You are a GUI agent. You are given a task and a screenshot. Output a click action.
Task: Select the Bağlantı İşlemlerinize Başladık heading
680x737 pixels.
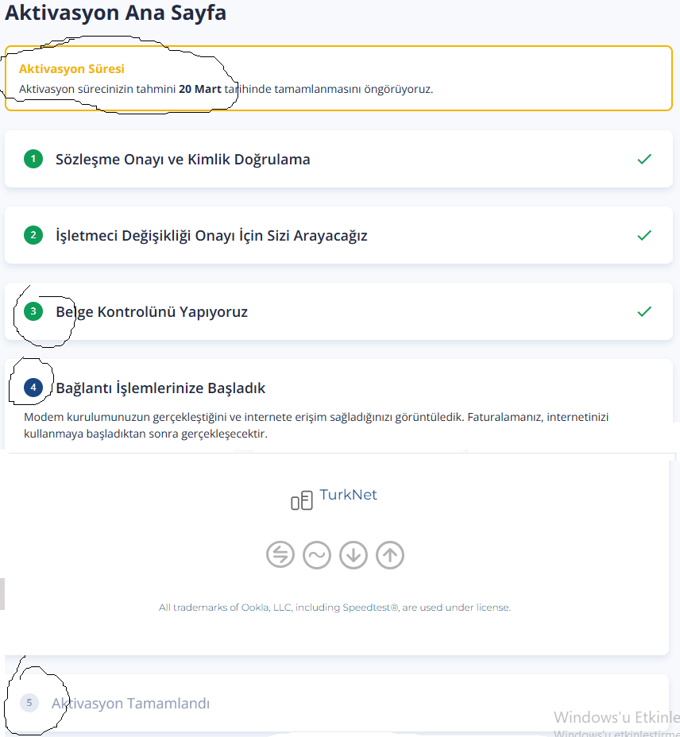(x=160, y=388)
